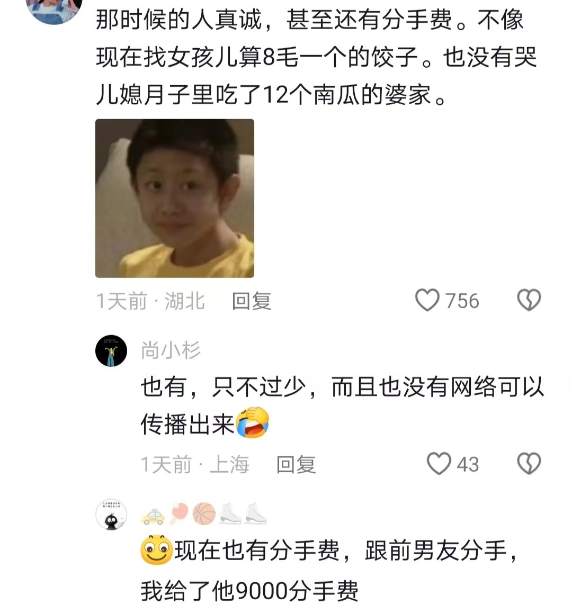
Task: Open the black bird avatar profile
Action: coord(111,515)
